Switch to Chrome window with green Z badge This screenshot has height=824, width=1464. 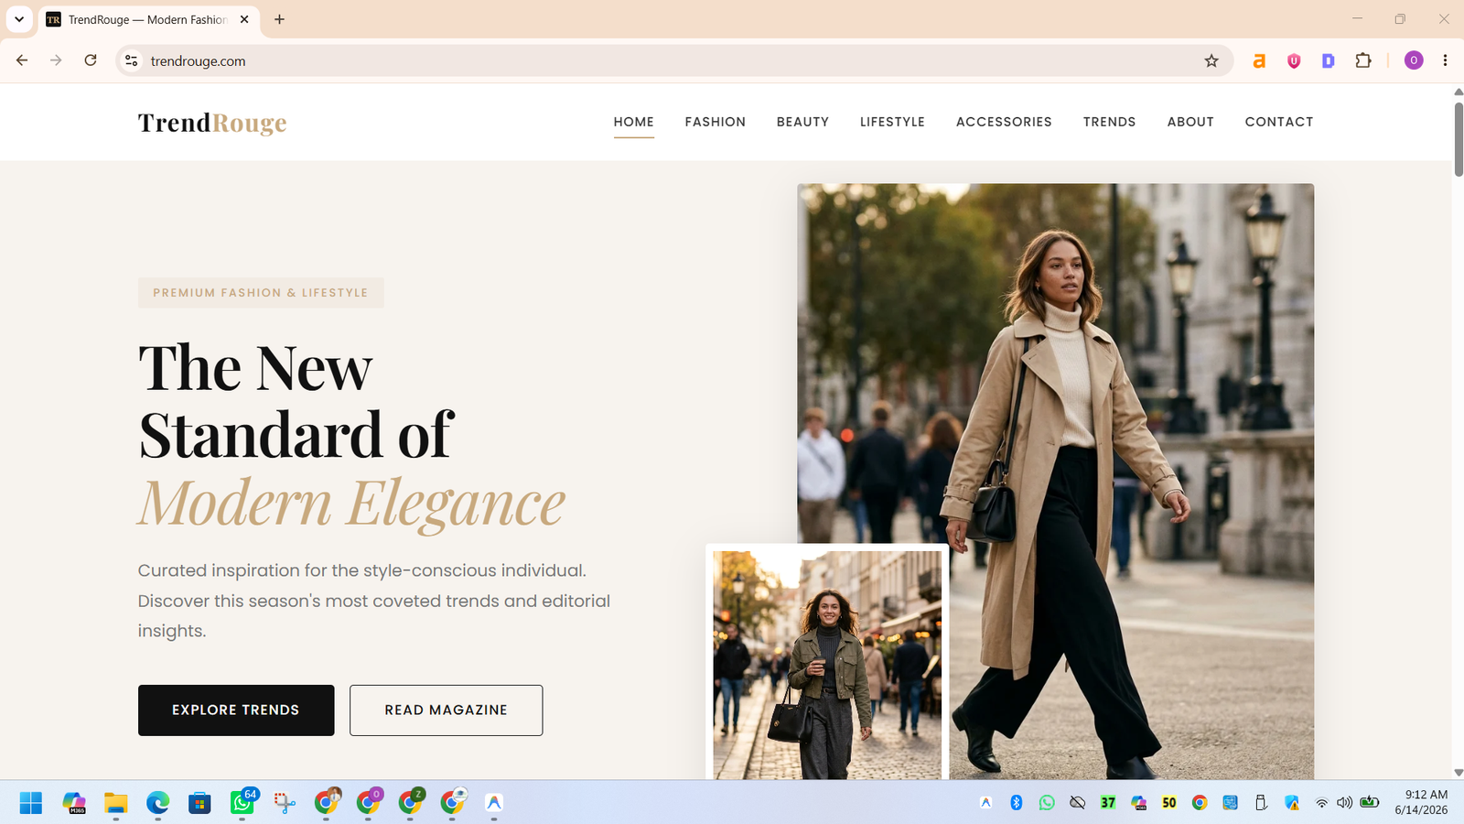coord(411,802)
